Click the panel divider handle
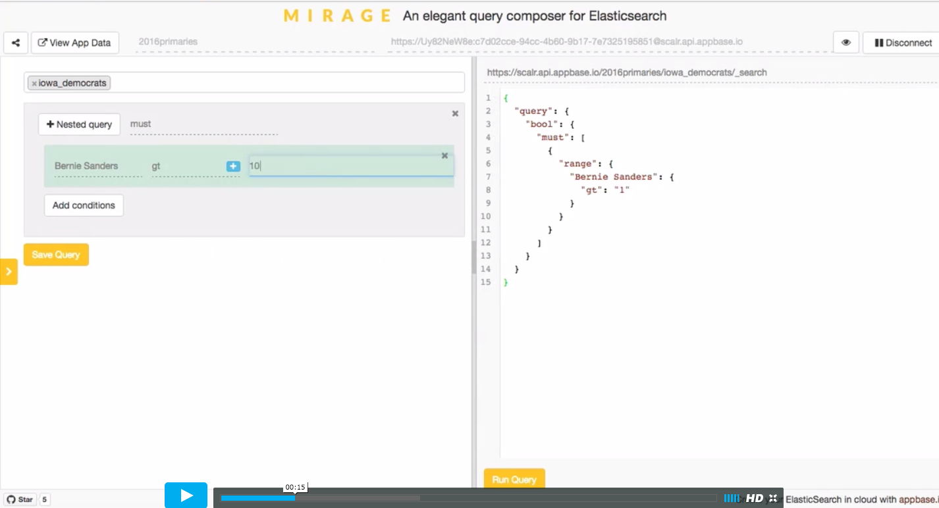This screenshot has height=508, width=939. click(474, 257)
